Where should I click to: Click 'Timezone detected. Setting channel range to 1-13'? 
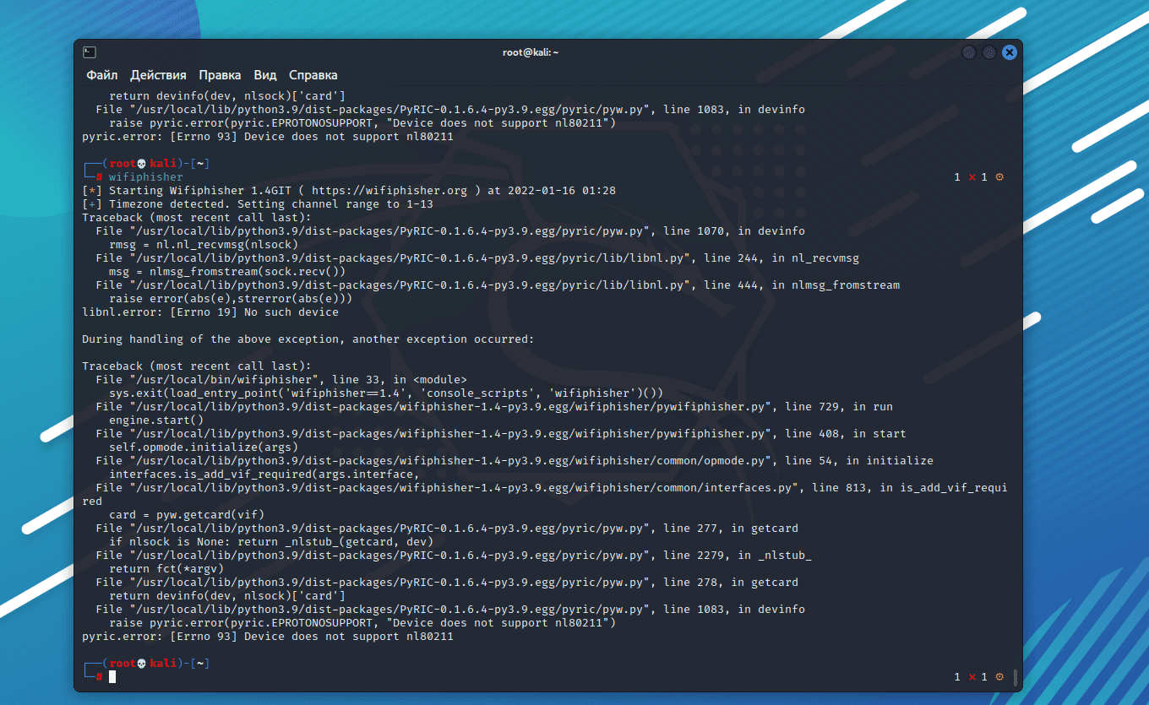tap(258, 204)
